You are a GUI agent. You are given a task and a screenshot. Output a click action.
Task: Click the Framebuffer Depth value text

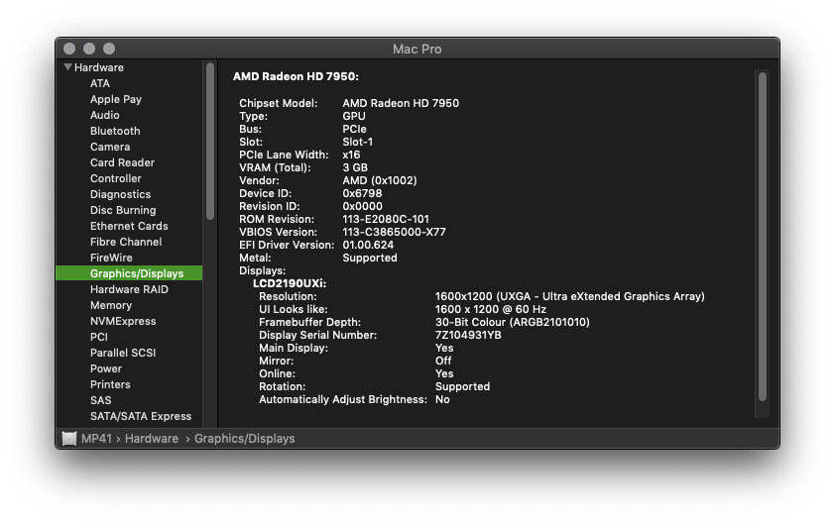click(513, 322)
